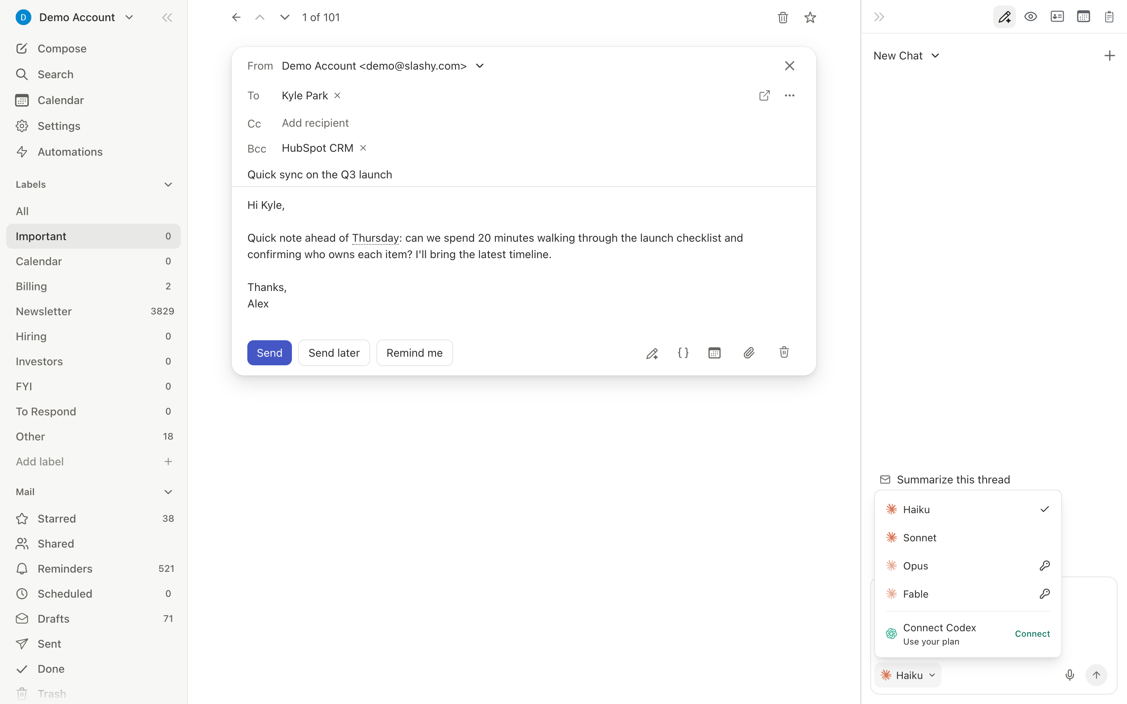1127x704 pixels.
Task: Remove Kyle Park recipient
Action: click(338, 95)
